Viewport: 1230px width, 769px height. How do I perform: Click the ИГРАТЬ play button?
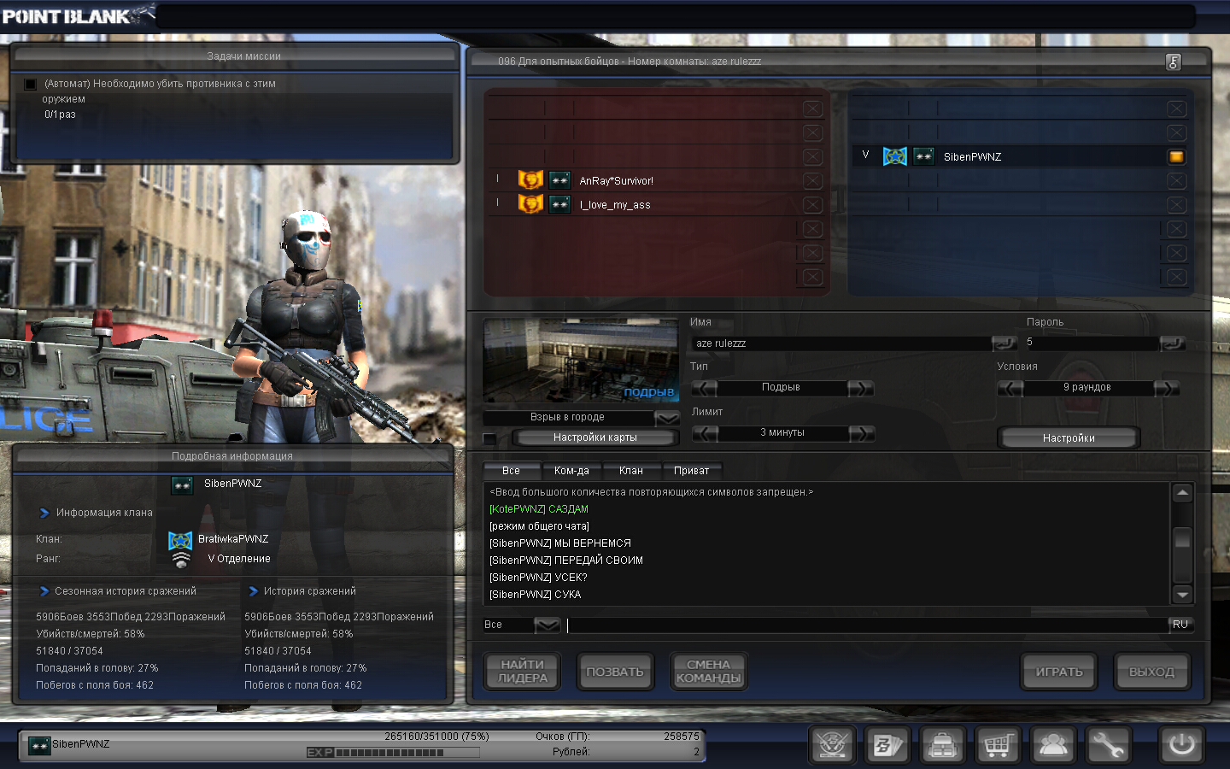point(1059,672)
